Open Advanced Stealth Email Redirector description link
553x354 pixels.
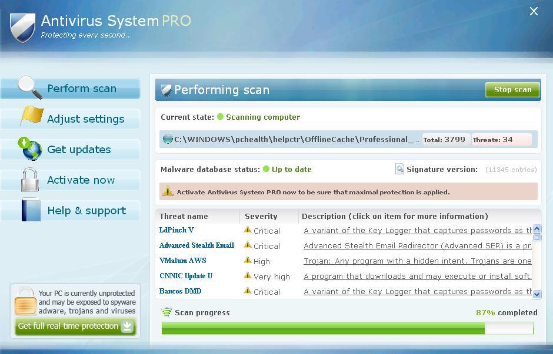tap(418, 245)
